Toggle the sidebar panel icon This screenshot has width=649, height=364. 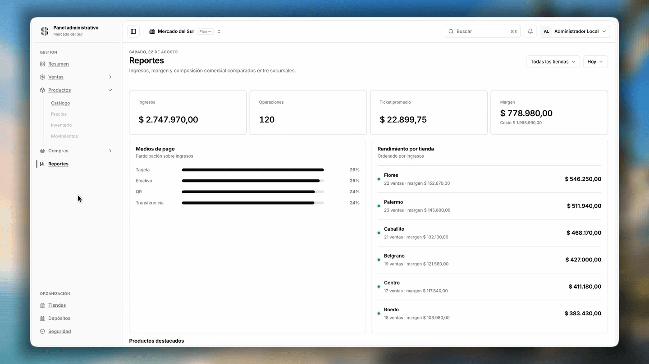click(133, 32)
